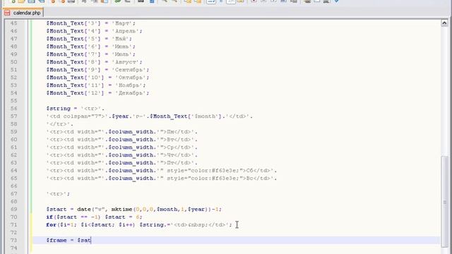Image resolution: width=452 pixels, height=254 pixels.
Task: Click the $string = '<tr>' line
Action: pyautogui.click(x=76, y=109)
